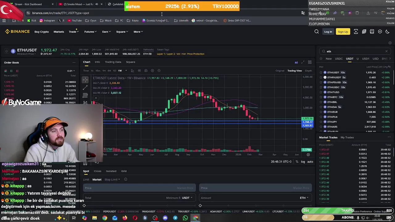Image resolution: width=395 pixels, height=222 pixels.
Task: Toggle dark mode moon icon
Action: pyautogui.click(x=388, y=31)
